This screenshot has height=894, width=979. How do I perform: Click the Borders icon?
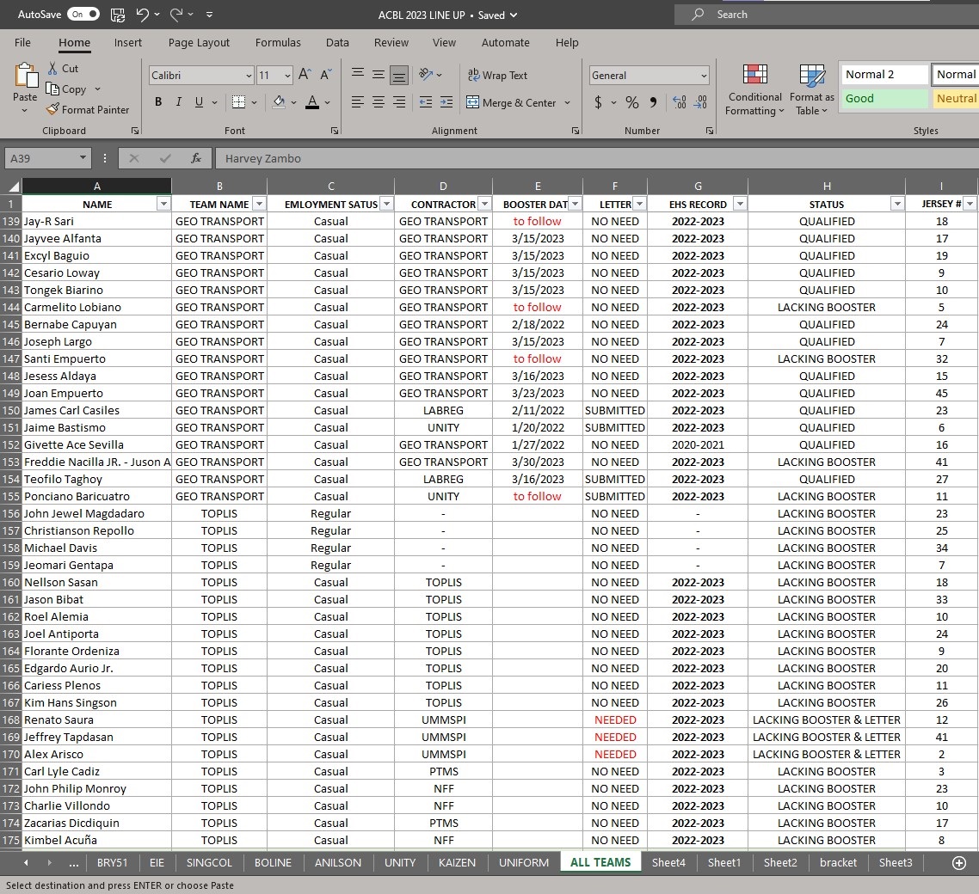(x=238, y=102)
